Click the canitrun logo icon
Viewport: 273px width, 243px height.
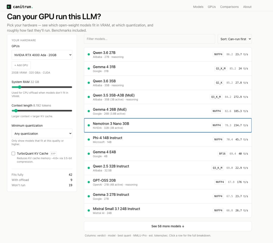[x=9, y=7]
